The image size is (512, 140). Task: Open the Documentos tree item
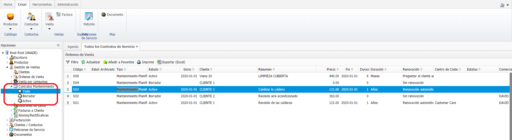pyautogui.click(x=23, y=135)
